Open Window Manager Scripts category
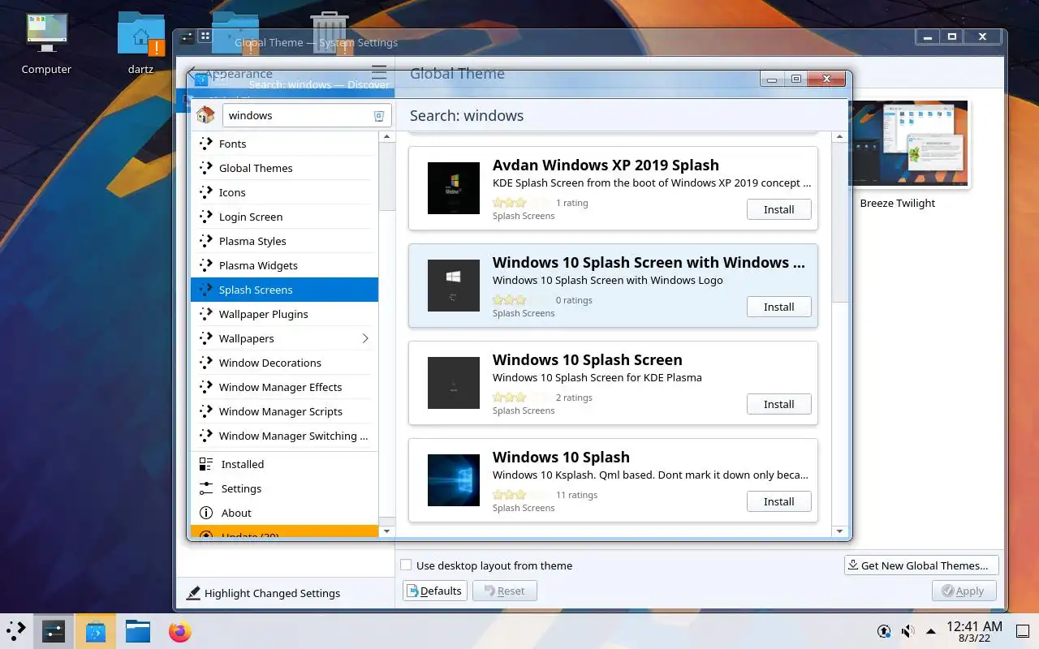This screenshot has height=649, width=1039. [x=284, y=411]
